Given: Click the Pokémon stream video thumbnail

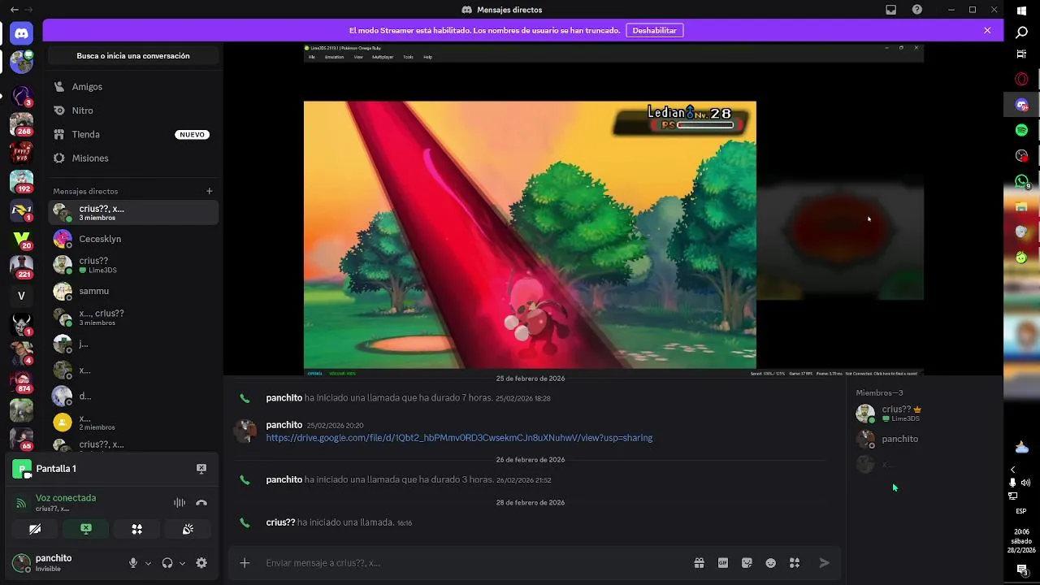Looking at the screenshot, I should (x=613, y=210).
